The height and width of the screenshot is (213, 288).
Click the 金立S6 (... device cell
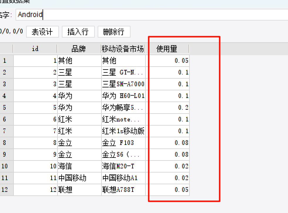point(123,155)
